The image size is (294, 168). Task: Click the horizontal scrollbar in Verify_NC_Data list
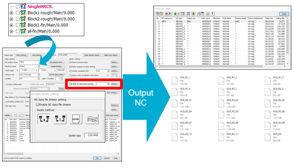point(211,66)
